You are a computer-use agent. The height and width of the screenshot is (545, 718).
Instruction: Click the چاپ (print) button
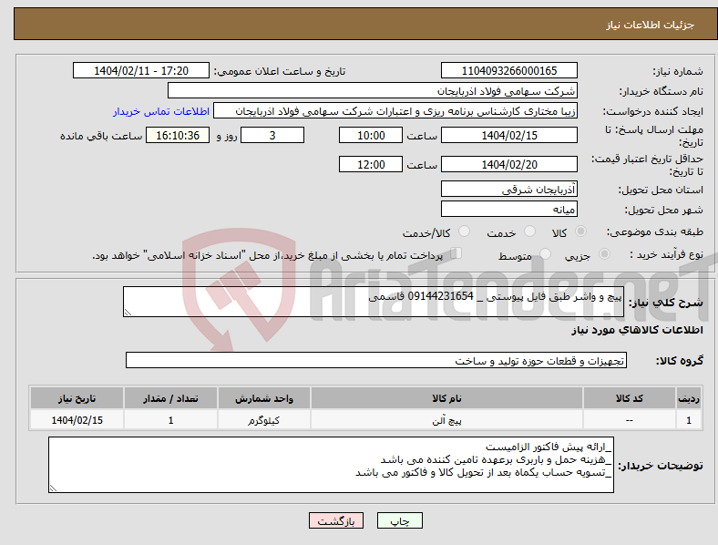pyautogui.click(x=399, y=520)
